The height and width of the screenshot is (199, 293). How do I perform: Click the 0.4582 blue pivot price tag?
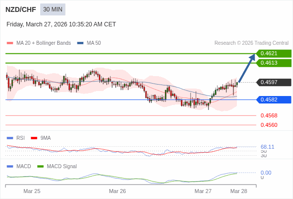tap(274, 99)
